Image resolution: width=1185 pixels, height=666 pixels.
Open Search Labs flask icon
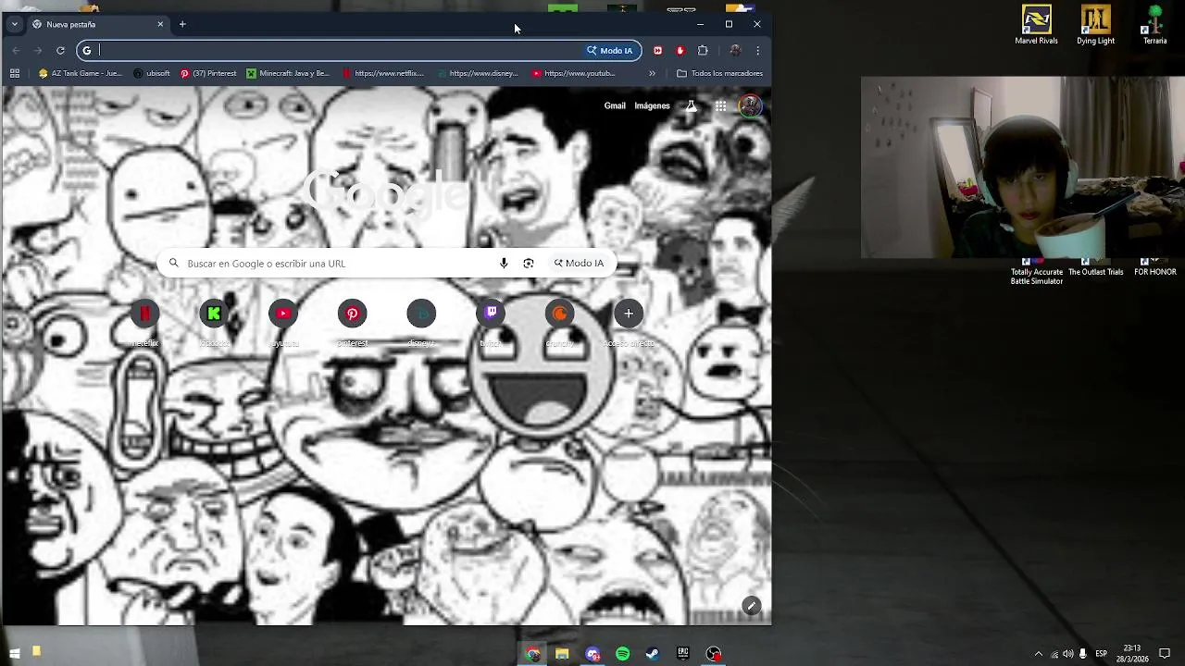691,106
